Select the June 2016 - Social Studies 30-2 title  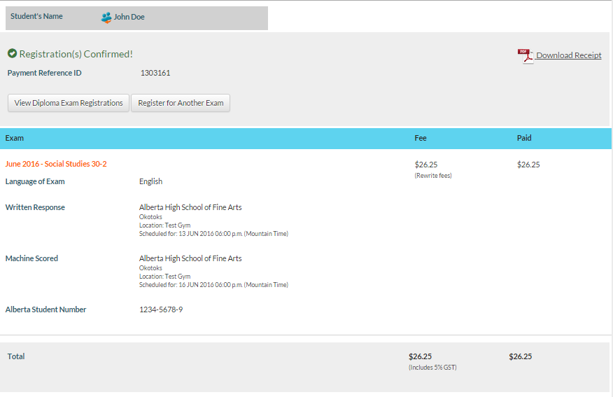click(56, 164)
